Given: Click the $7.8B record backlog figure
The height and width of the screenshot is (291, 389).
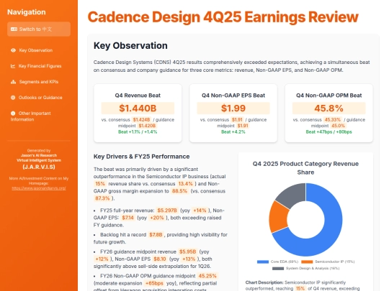Looking at the screenshot, I should click(x=156, y=235).
